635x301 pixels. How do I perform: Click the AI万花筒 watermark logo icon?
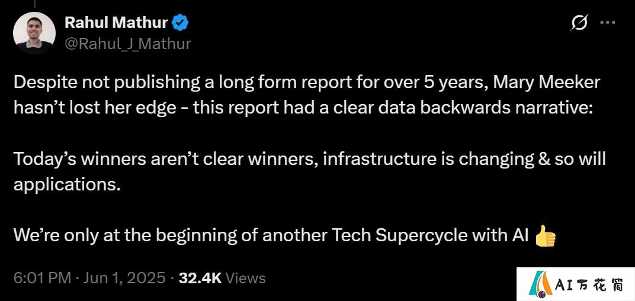(x=541, y=283)
